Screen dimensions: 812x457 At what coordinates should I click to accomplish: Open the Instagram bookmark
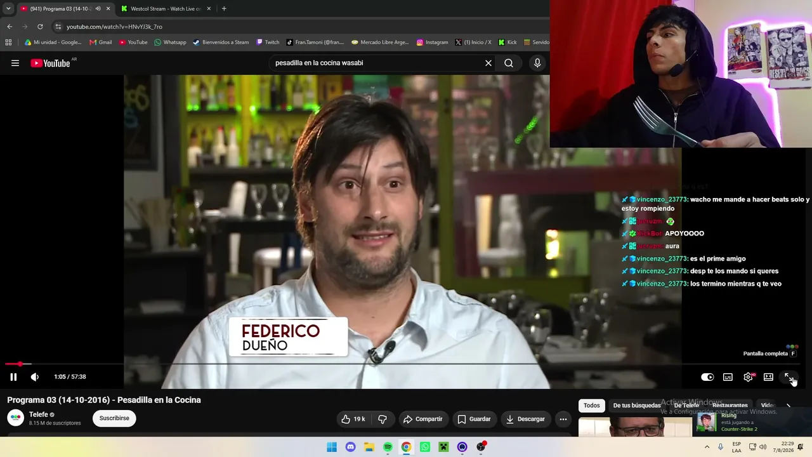click(x=432, y=43)
